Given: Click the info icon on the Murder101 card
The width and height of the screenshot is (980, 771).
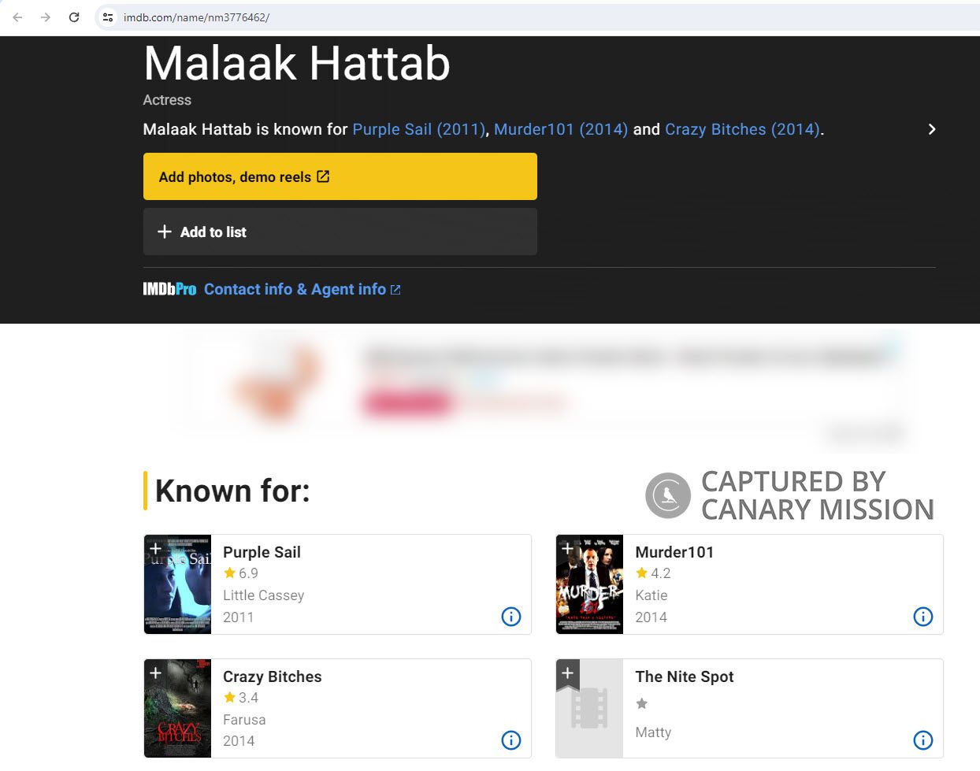Looking at the screenshot, I should [x=922, y=617].
